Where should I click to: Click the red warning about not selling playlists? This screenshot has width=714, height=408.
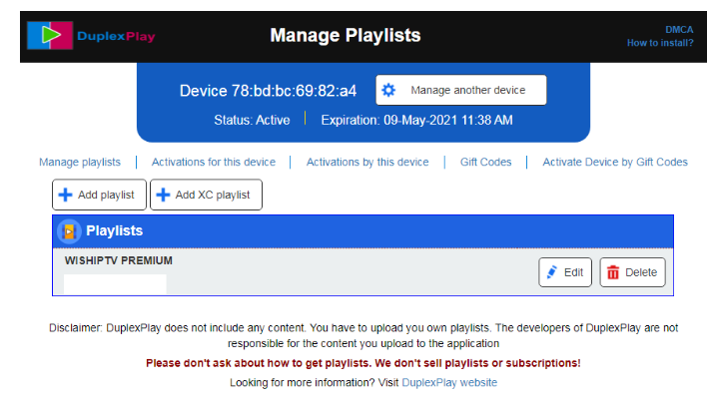point(362,363)
